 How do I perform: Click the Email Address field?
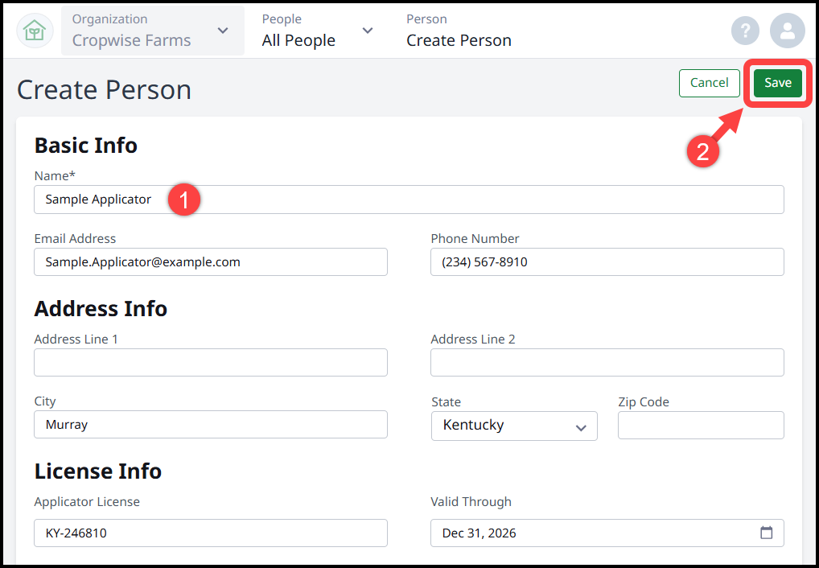[210, 261]
